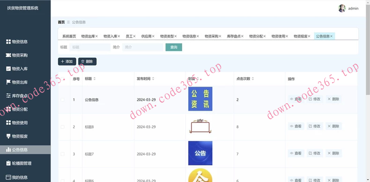Click the 标题7 title cell

pos(89,154)
